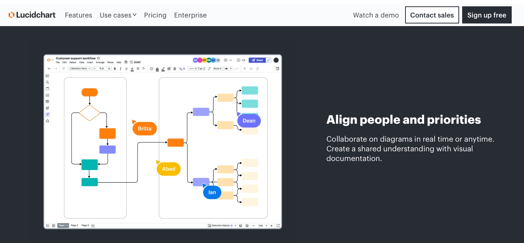Click the line path corner icon
This screenshot has height=243, width=524.
pyautogui.click(x=209, y=69)
